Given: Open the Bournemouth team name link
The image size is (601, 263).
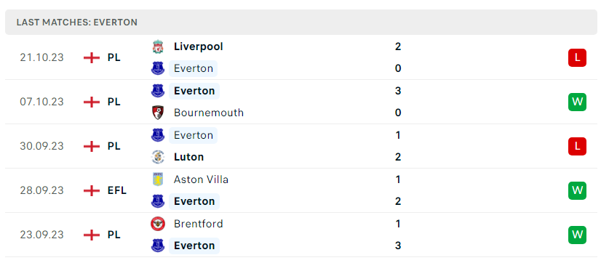Looking at the screenshot, I should coord(209,113).
